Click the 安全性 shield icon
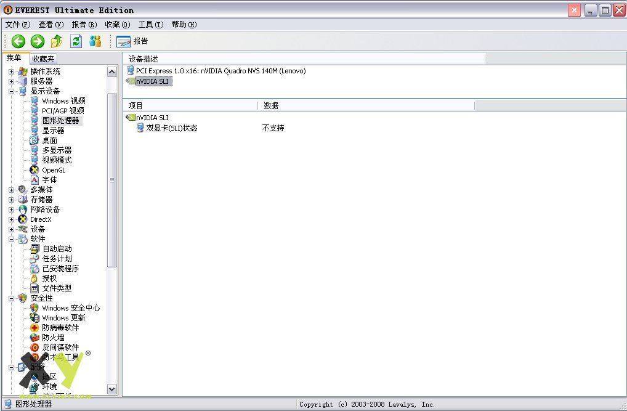This screenshot has height=411, width=627. pos(23,298)
